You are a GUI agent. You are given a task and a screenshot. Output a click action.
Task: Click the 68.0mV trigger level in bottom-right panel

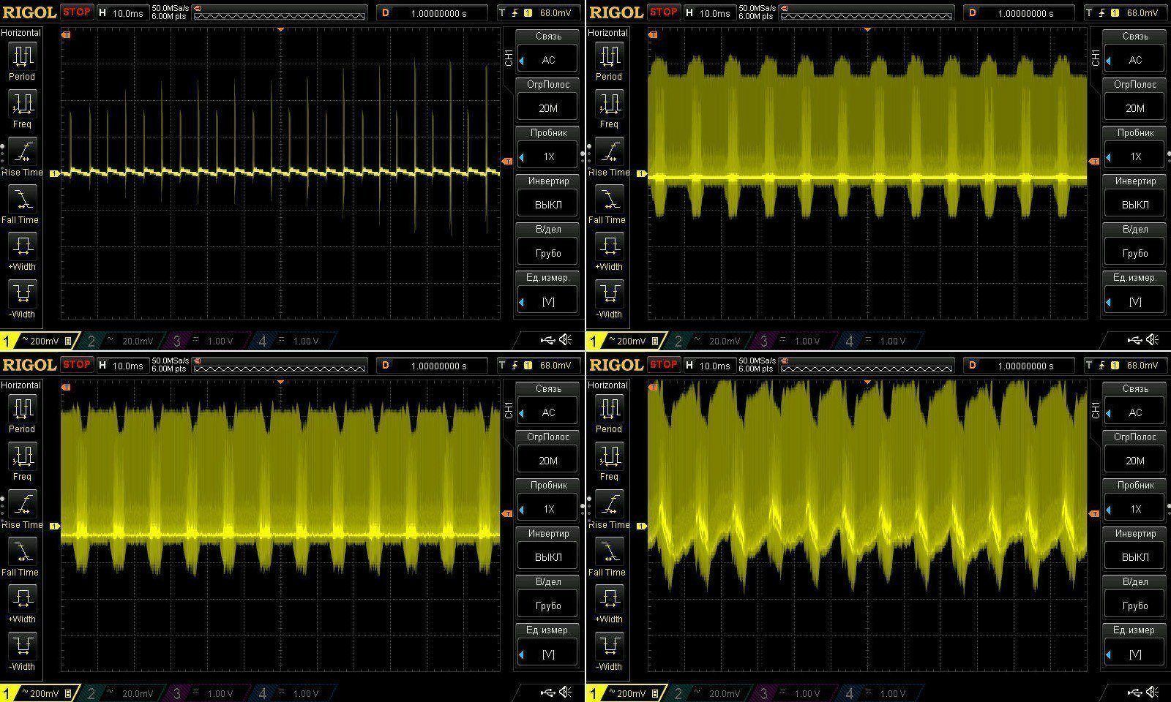point(1142,365)
